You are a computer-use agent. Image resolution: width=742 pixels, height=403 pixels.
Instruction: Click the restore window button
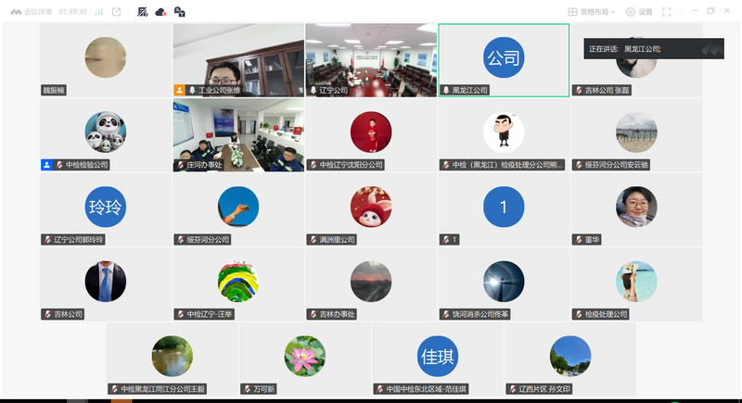coord(710,11)
